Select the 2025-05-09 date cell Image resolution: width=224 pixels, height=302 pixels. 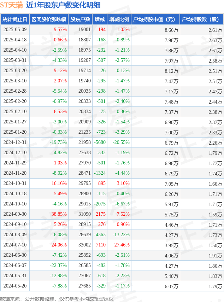pyautogui.click(x=15, y=29)
